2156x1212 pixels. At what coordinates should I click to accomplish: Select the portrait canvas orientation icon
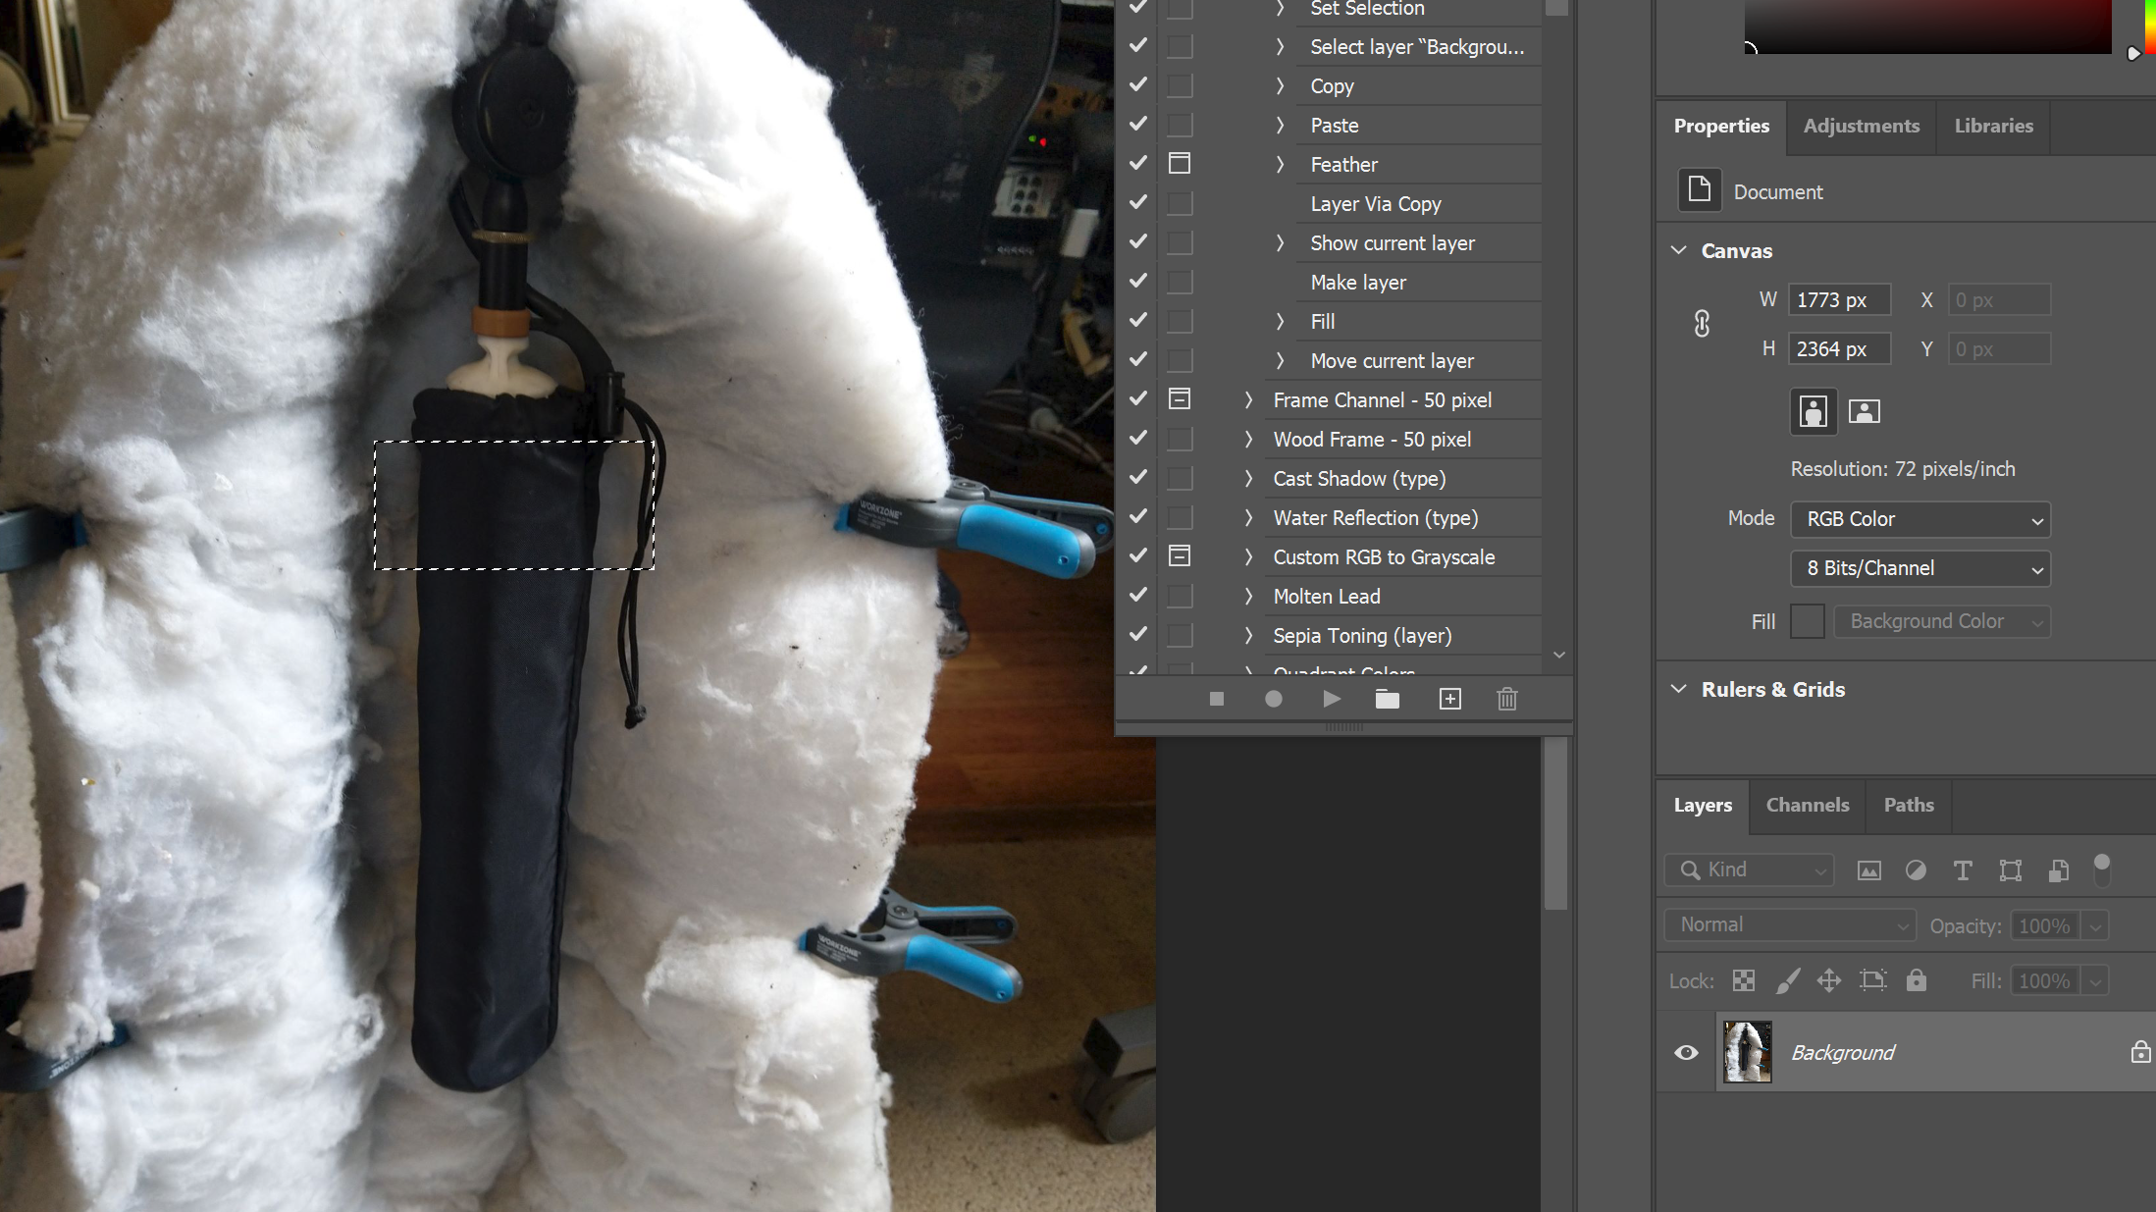click(1813, 411)
